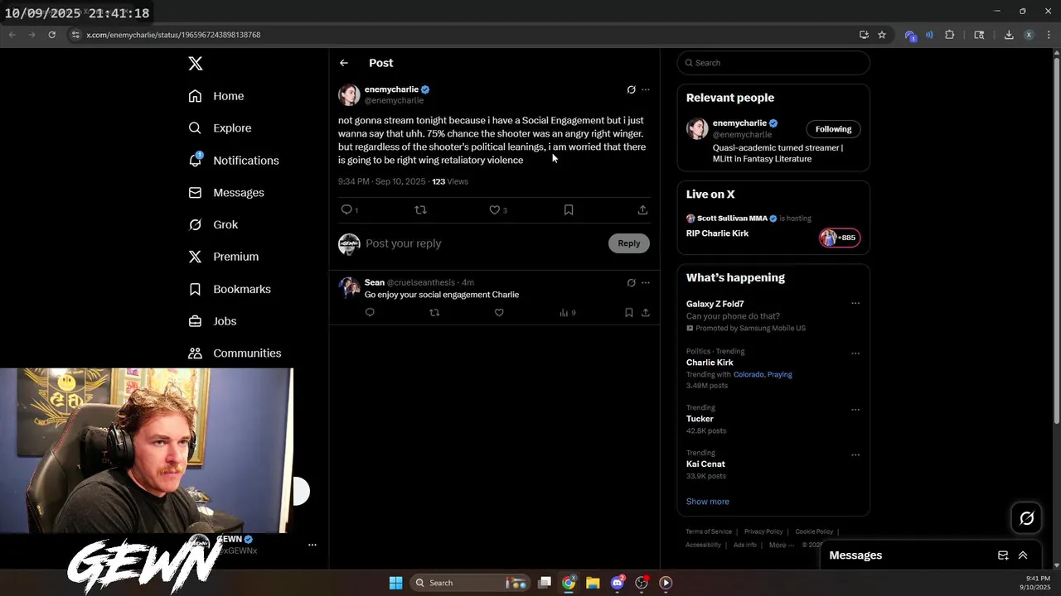The height and width of the screenshot is (596, 1061).
Task: Open Premium page
Action: pos(224,257)
